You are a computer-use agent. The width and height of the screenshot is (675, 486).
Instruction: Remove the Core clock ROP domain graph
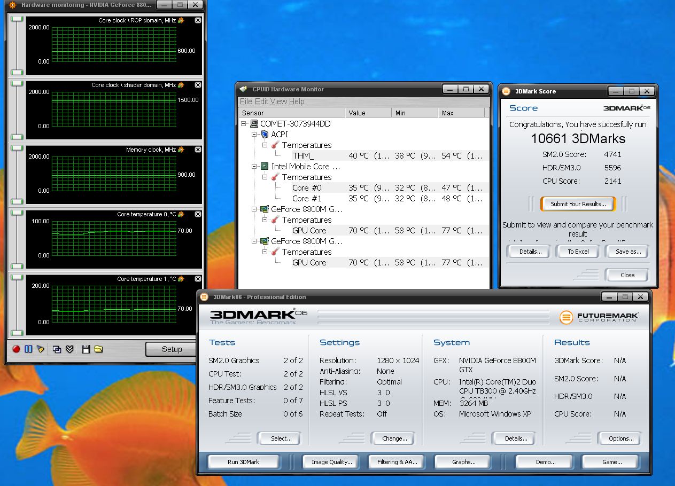pos(198,20)
